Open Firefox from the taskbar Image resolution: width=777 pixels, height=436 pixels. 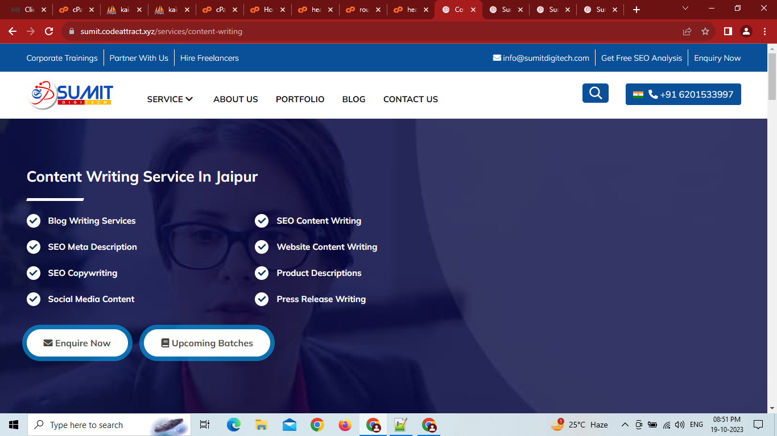(x=345, y=425)
